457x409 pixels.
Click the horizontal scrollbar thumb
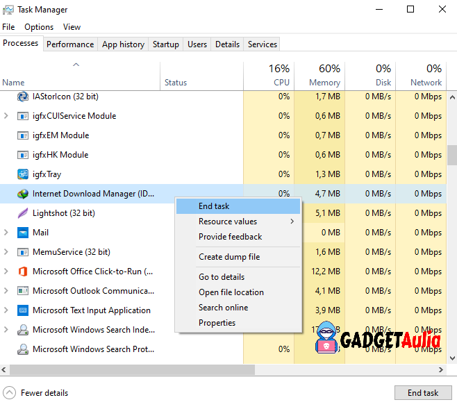pos(133,369)
